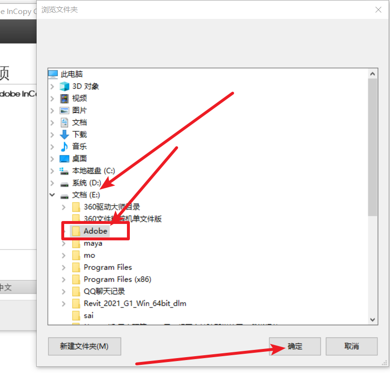Click the 360驱动大师目录 folder icon
The height and width of the screenshot is (375, 390).
[x=76, y=207]
